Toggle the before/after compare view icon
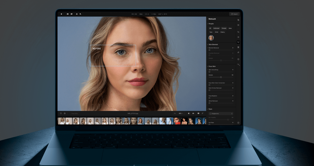The image size is (314, 166). 189,113
